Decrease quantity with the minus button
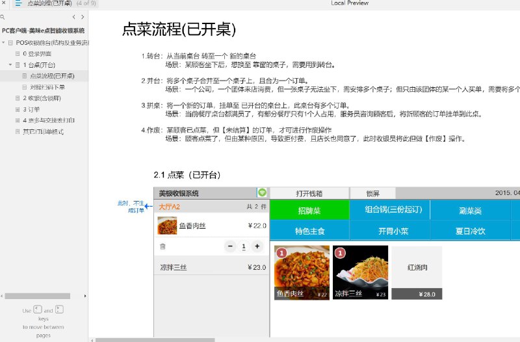The image size is (520, 342). pos(230,246)
